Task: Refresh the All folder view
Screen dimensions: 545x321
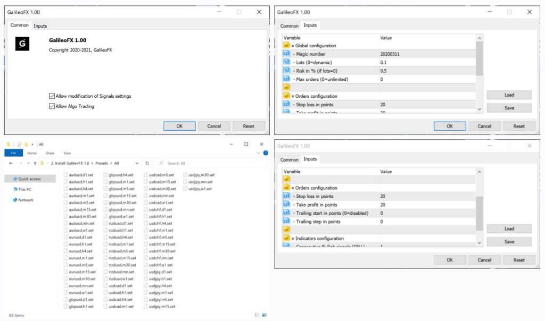Action: point(147,163)
